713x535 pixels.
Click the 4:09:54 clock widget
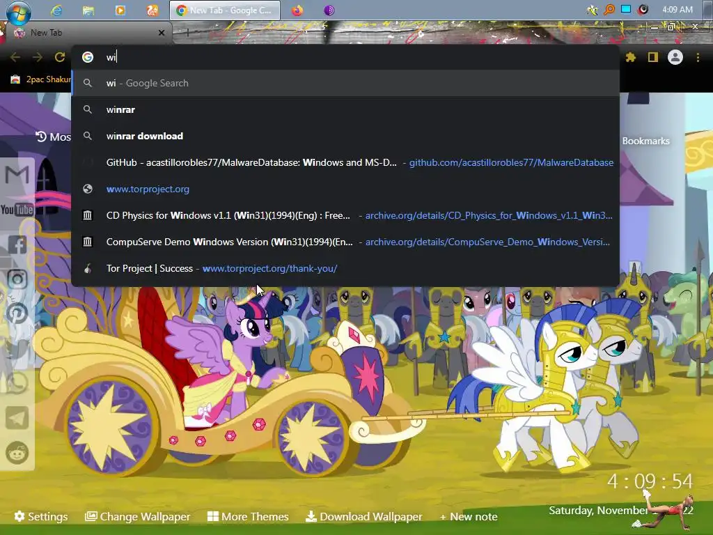[x=650, y=481]
